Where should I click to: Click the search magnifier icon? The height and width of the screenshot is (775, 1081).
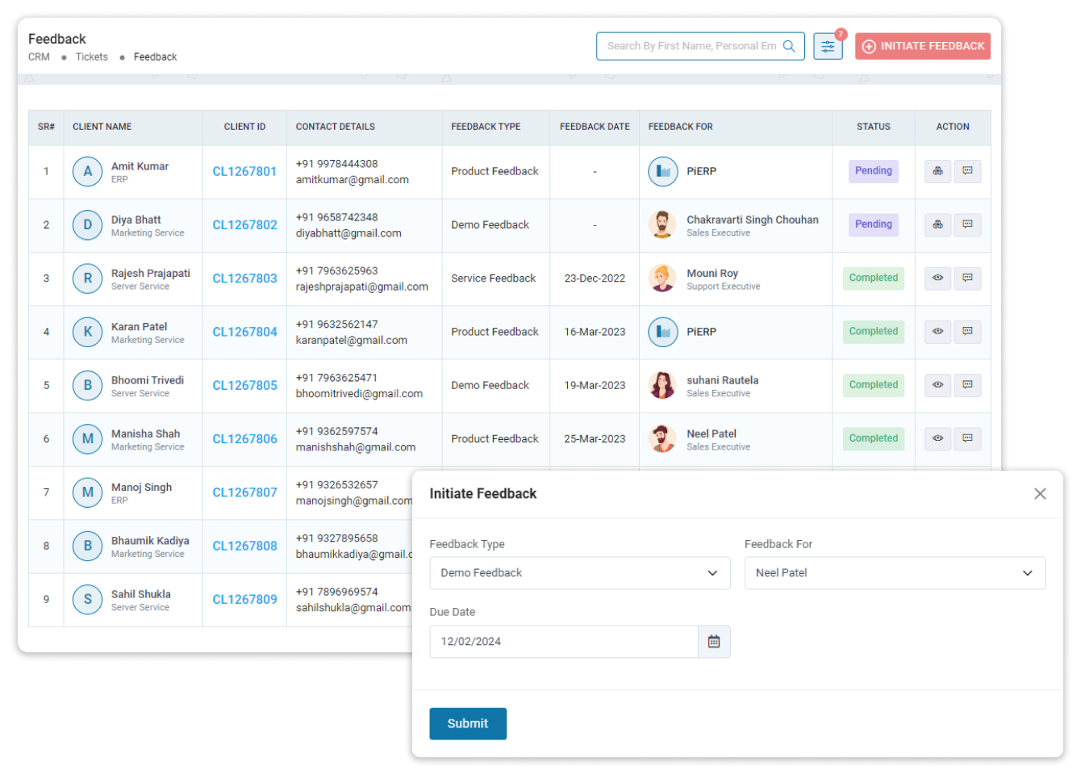pos(789,46)
